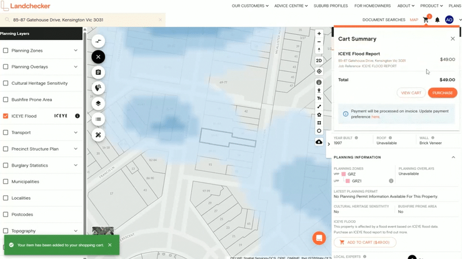Click the cloud download icon
Screen dimensions: 462x259
tap(319, 142)
